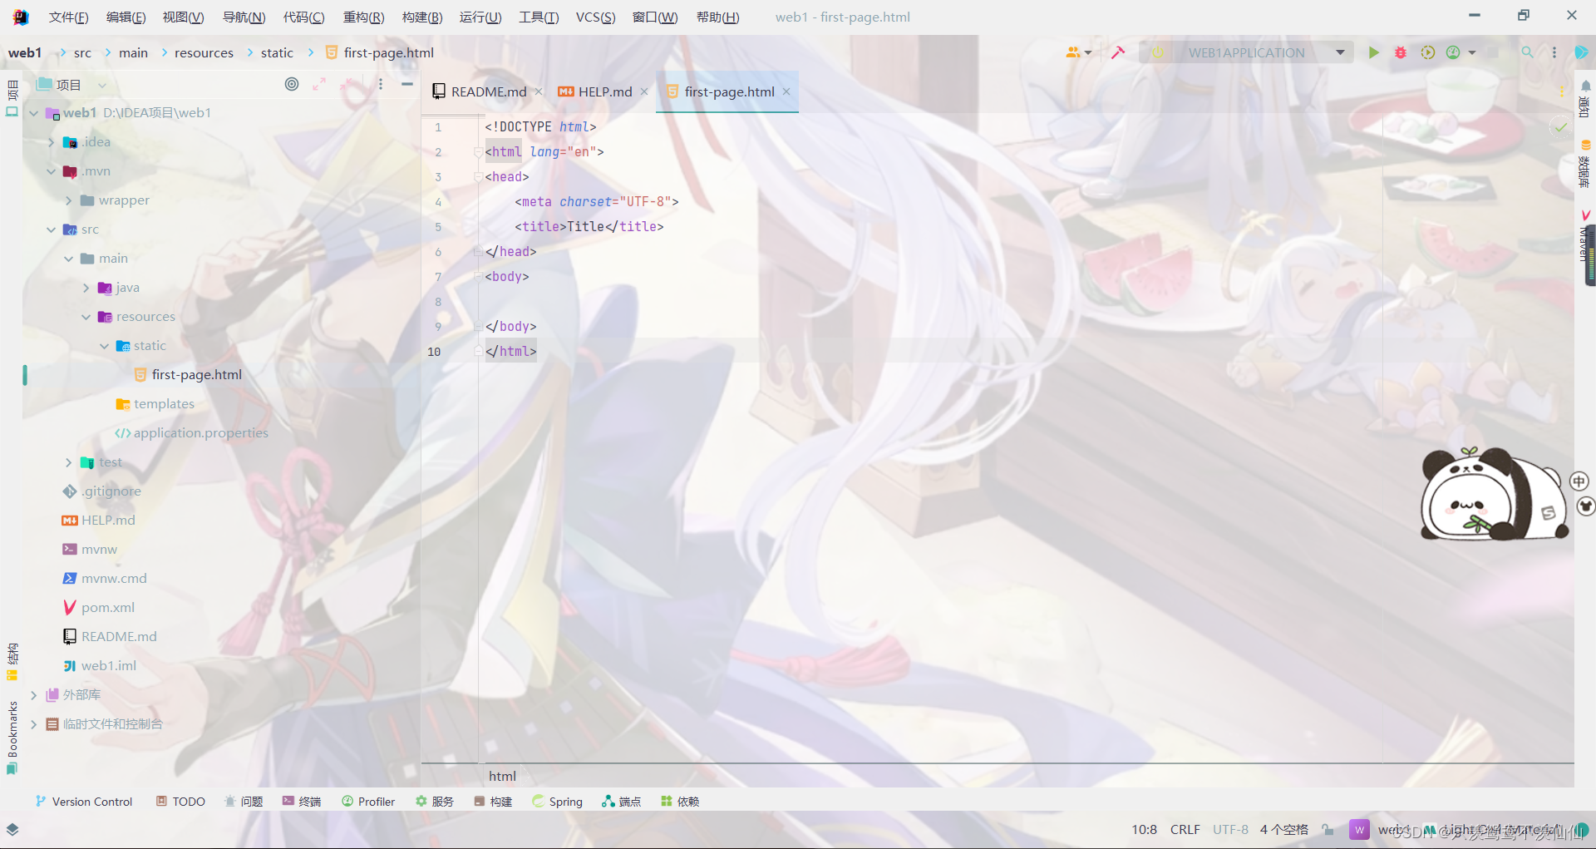Expand all project tree icon
The image size is (1596, 849).
319,84
